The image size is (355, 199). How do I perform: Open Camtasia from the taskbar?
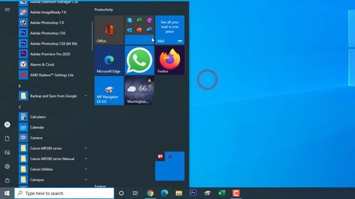coord(236,193)
